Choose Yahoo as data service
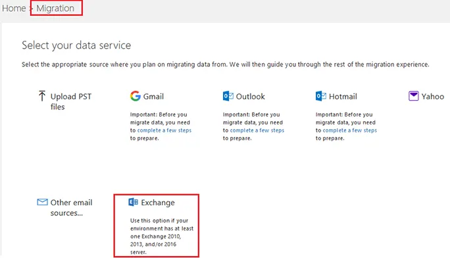 coord(433,97)
